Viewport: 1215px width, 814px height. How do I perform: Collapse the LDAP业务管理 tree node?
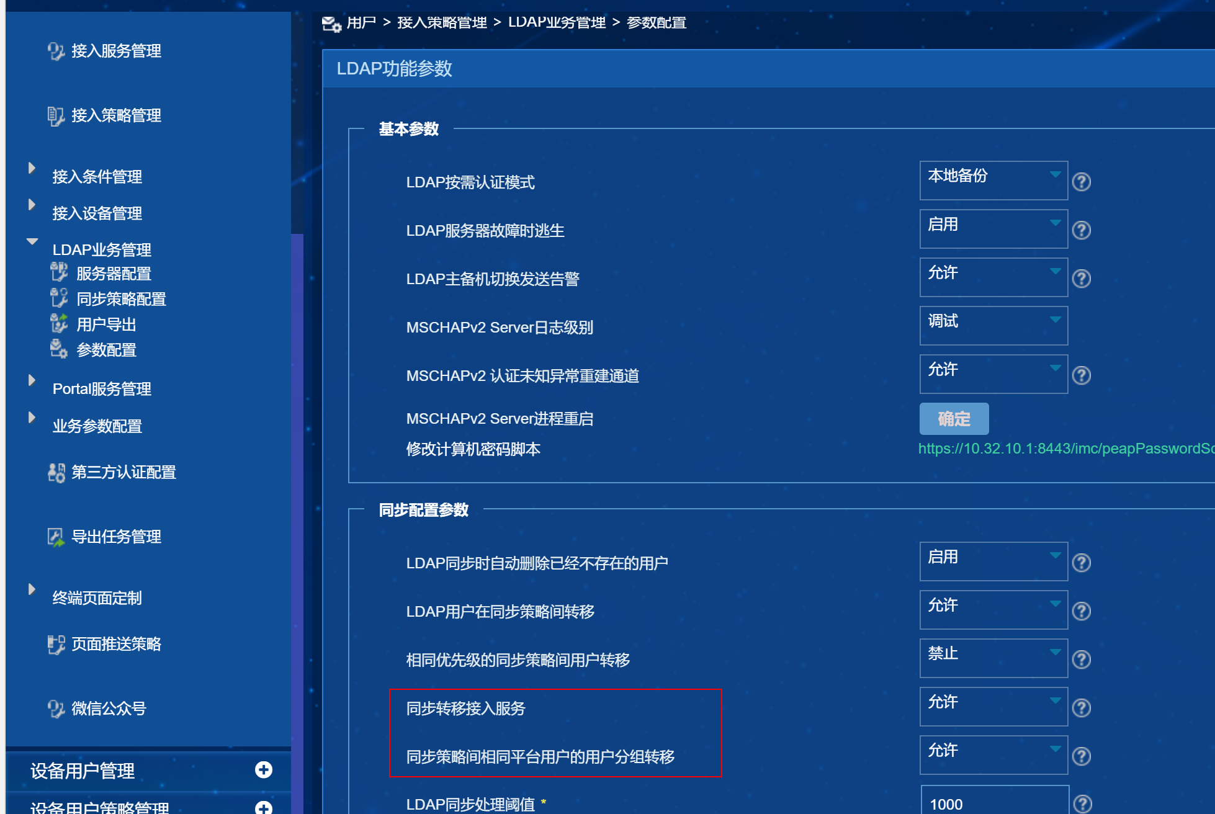coord(32,242)
